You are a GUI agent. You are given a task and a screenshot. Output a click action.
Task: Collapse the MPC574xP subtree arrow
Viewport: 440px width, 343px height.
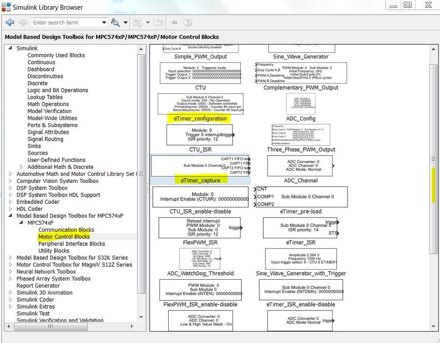[x=21, y=223]
